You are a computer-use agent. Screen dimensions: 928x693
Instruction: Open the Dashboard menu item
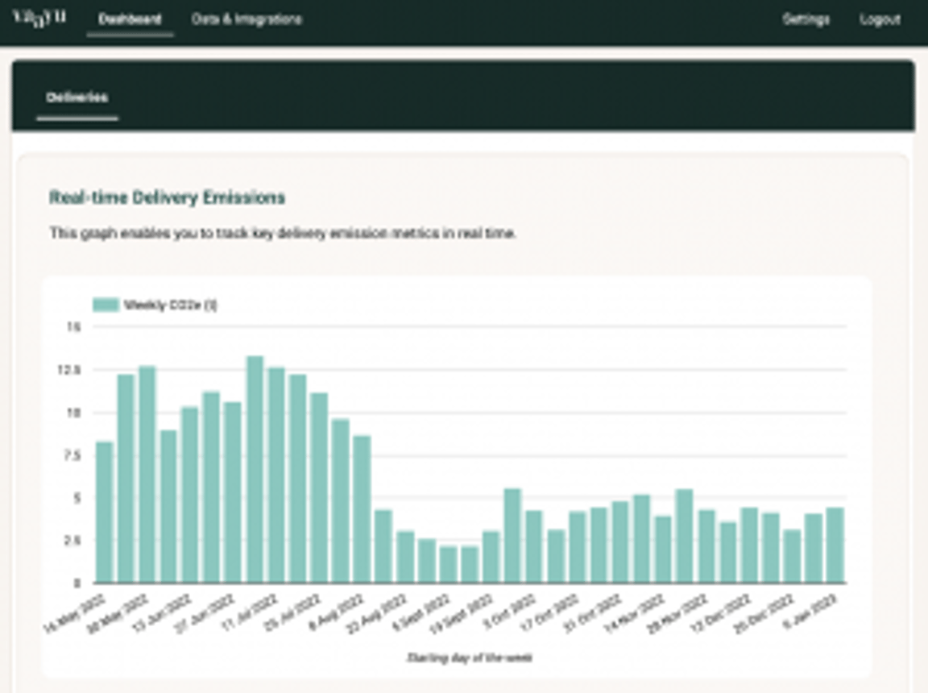130,19
